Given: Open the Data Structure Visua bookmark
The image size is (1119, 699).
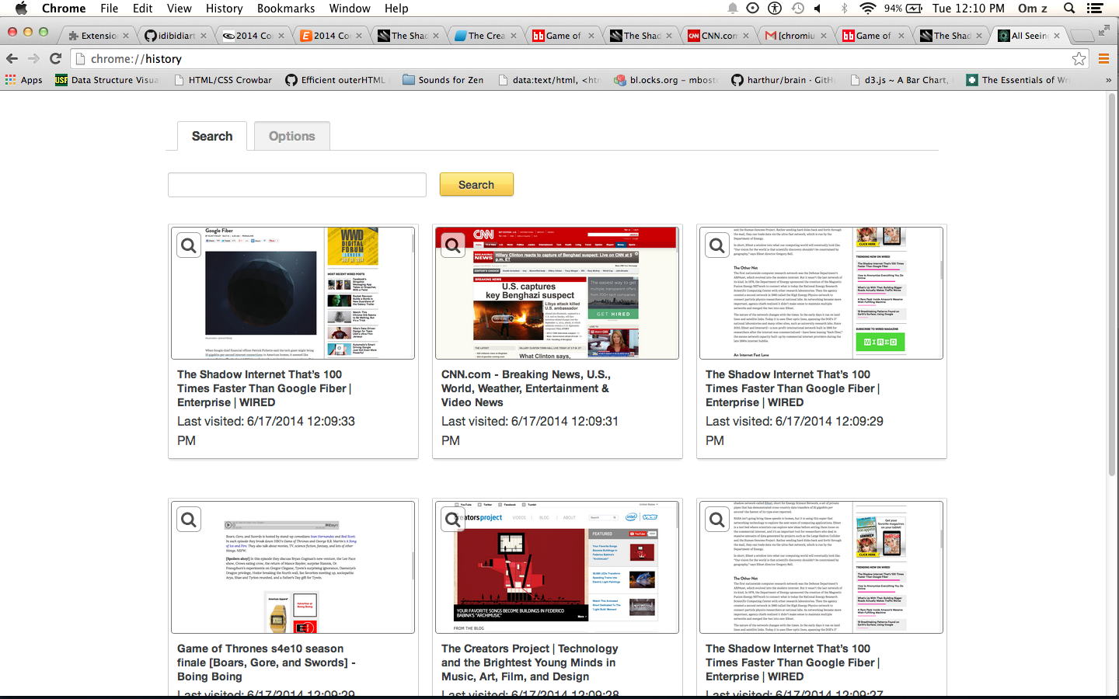Looking at the screenshot, I should (x=107, y=80).
